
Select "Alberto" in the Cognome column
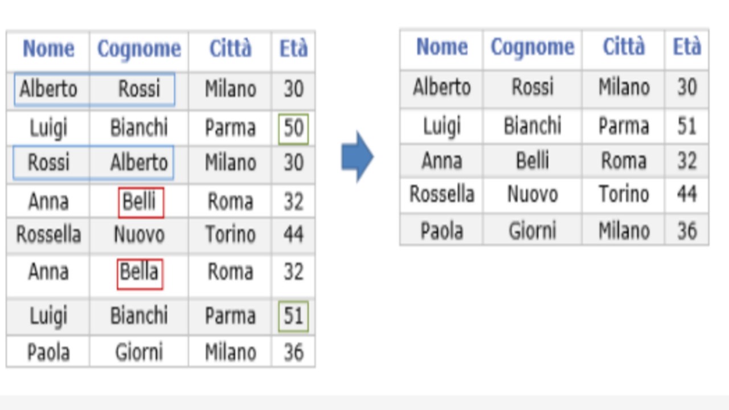(x=139, y=163)
